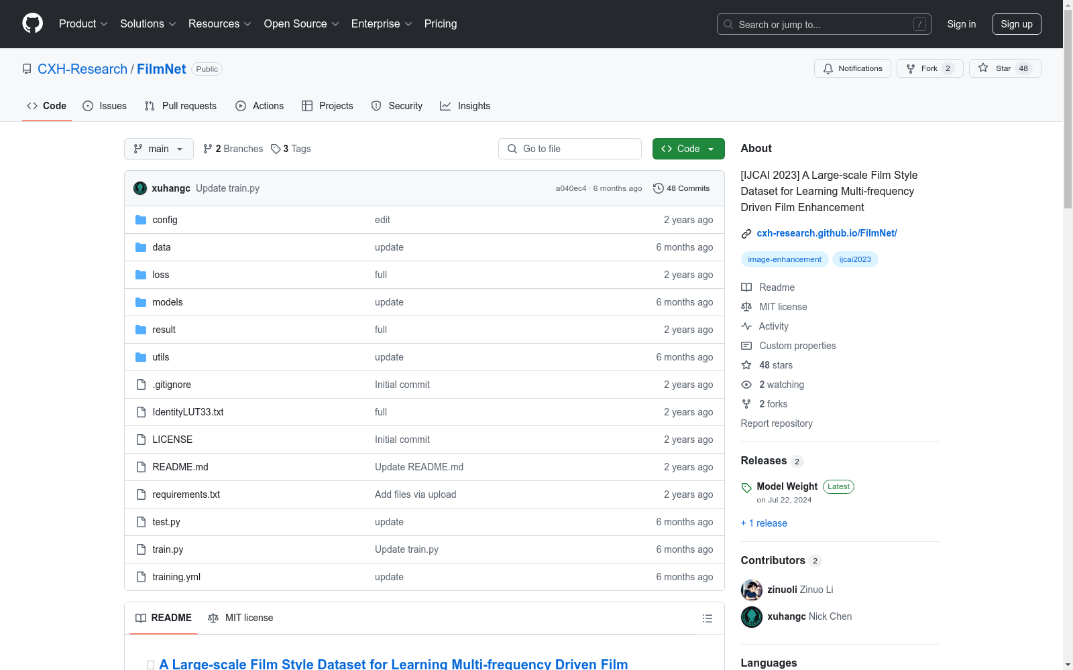1073x670 pixels.
Task: Click the pulse icon beside Activity
Action: click(x=746, y=326)
